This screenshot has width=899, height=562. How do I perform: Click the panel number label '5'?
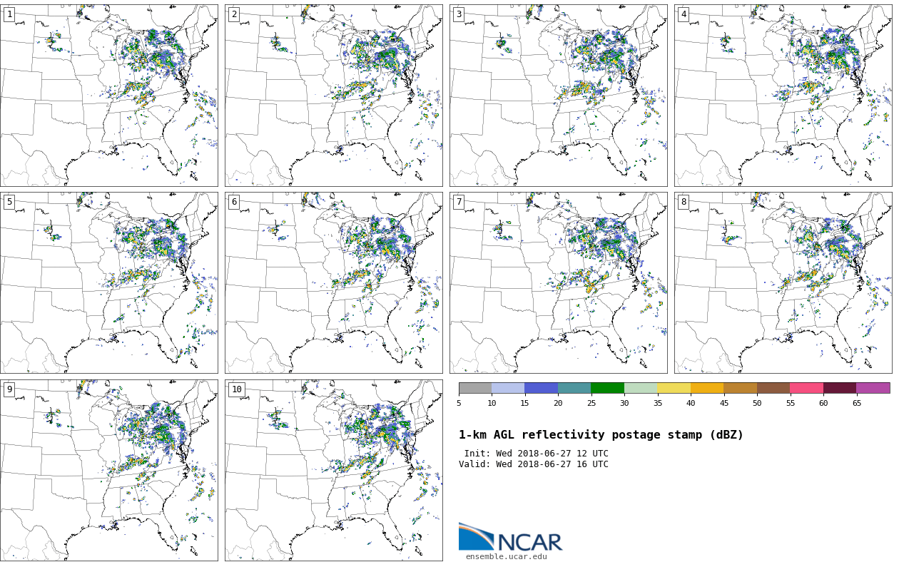pyautogui.click(x=9, y=202)
